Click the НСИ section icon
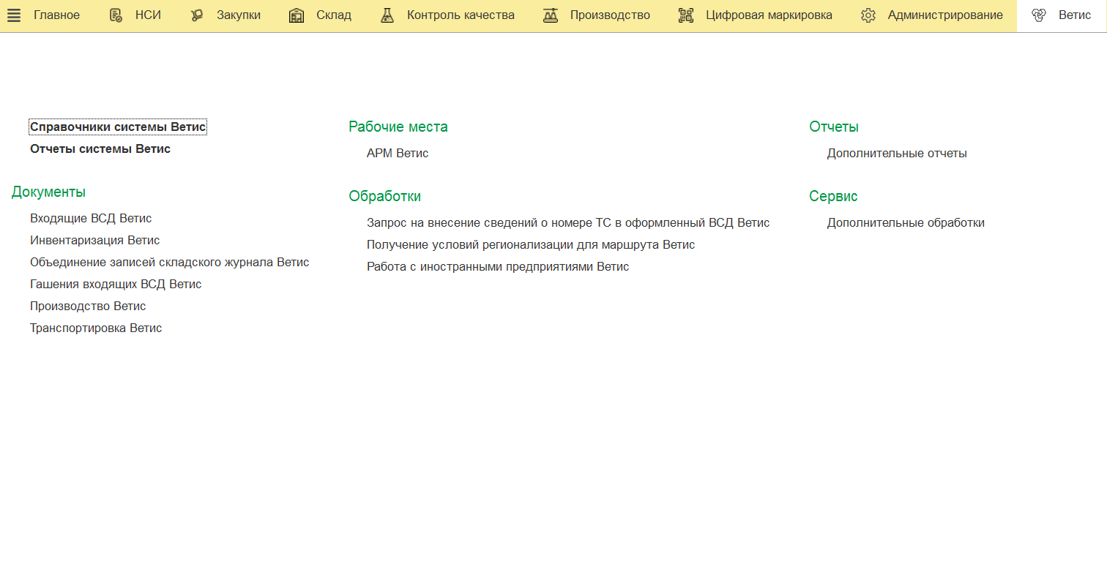 coord(116,15)
